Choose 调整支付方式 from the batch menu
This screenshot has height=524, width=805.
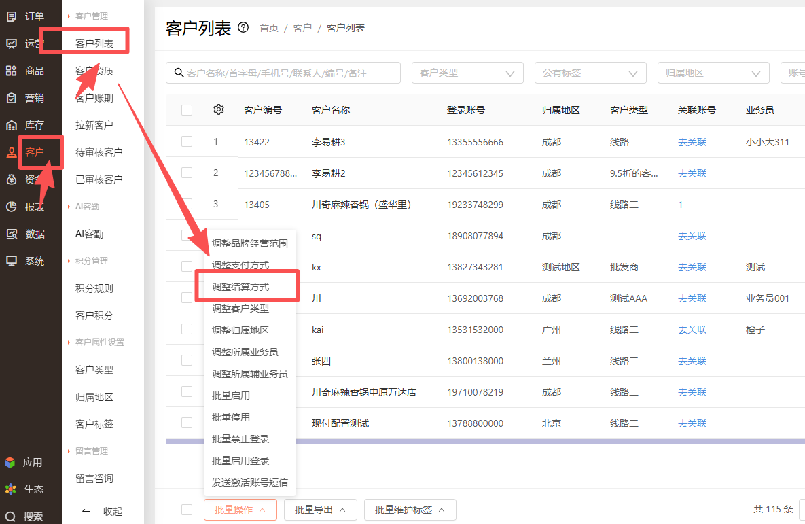[x=240, y=265]
